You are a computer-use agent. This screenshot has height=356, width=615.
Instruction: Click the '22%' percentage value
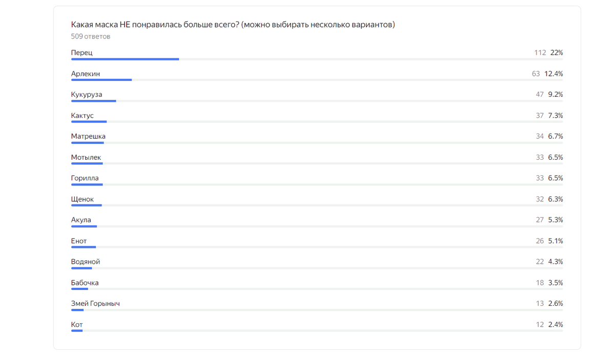557,53
